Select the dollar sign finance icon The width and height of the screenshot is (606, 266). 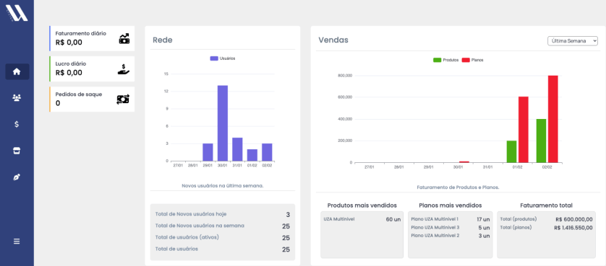tap(17, 124)
